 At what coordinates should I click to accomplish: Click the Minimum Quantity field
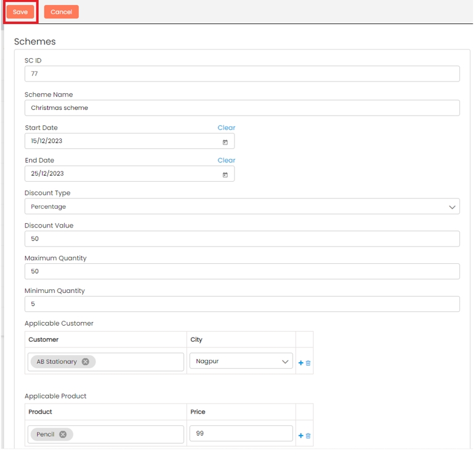(242, 304)
